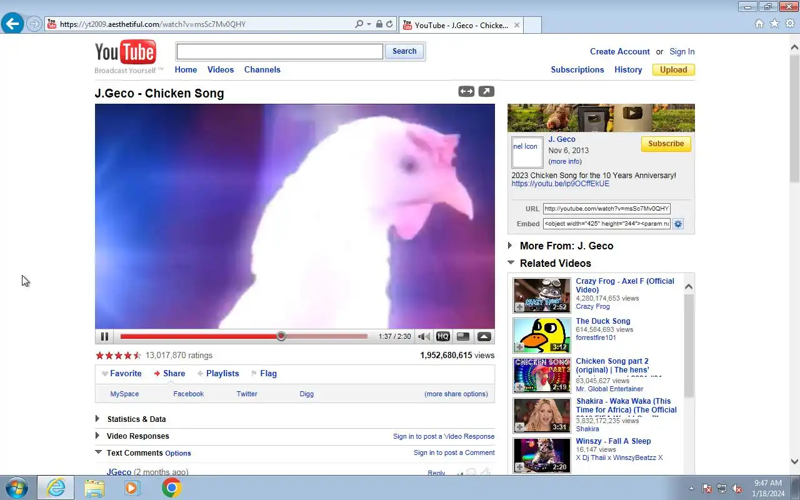The width and height of the screenshot is (800, 500).
Task: Open the Windows Start menu
Action: pos(17,487)
